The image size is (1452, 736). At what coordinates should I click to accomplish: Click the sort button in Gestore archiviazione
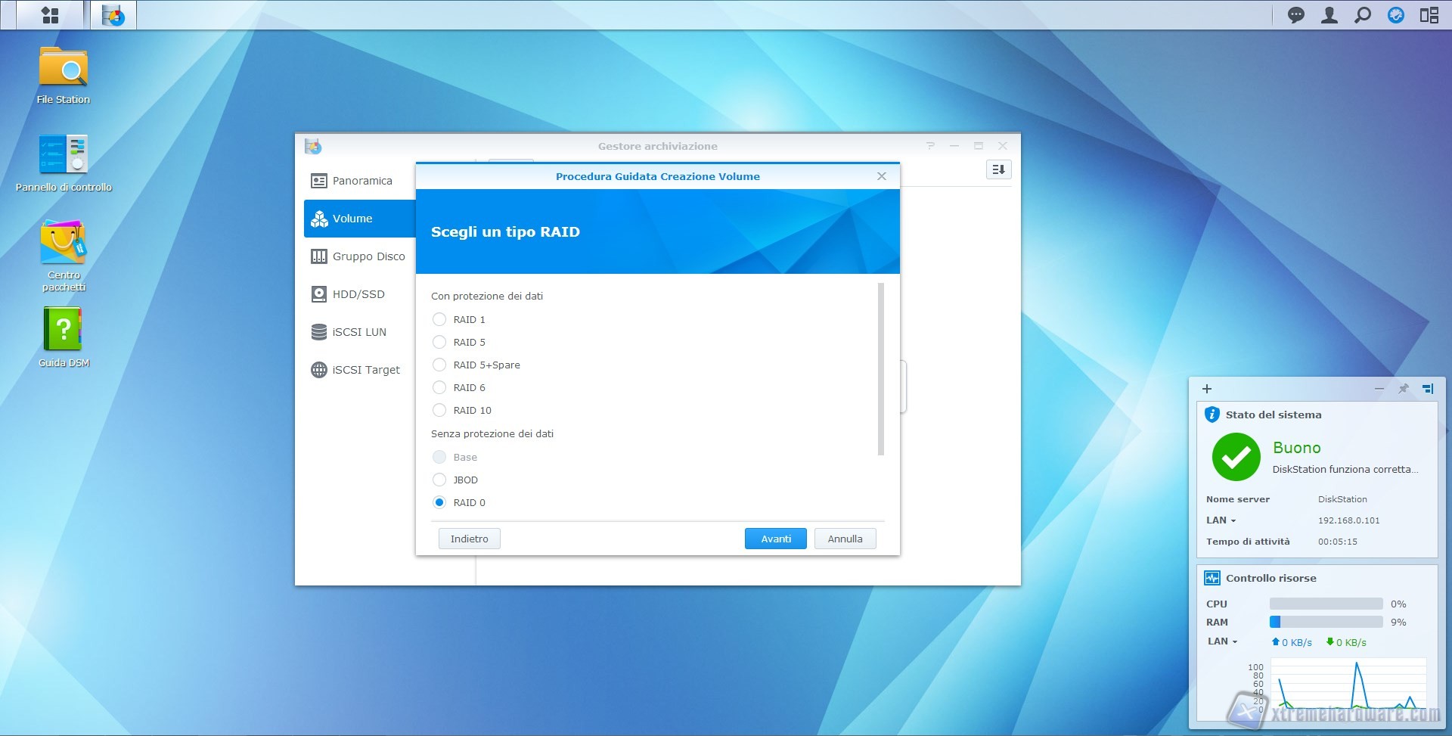pos(998,170)
